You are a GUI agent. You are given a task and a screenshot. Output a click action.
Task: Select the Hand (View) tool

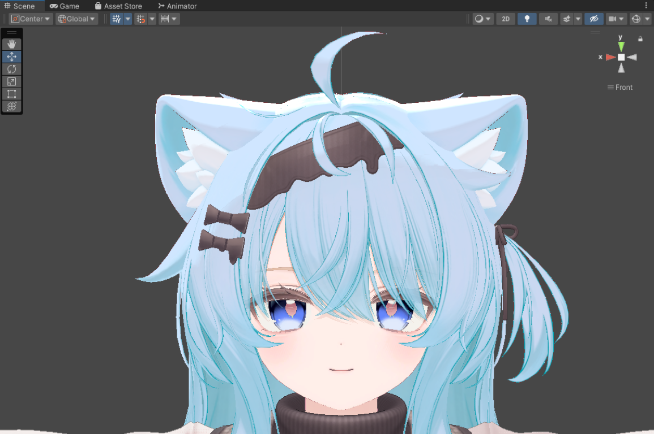[x=11, y=44]
